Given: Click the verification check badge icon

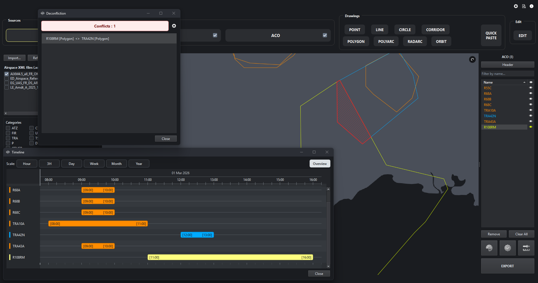Looking at the screenshot, I should pyautogui.click(x=508, y=248).
